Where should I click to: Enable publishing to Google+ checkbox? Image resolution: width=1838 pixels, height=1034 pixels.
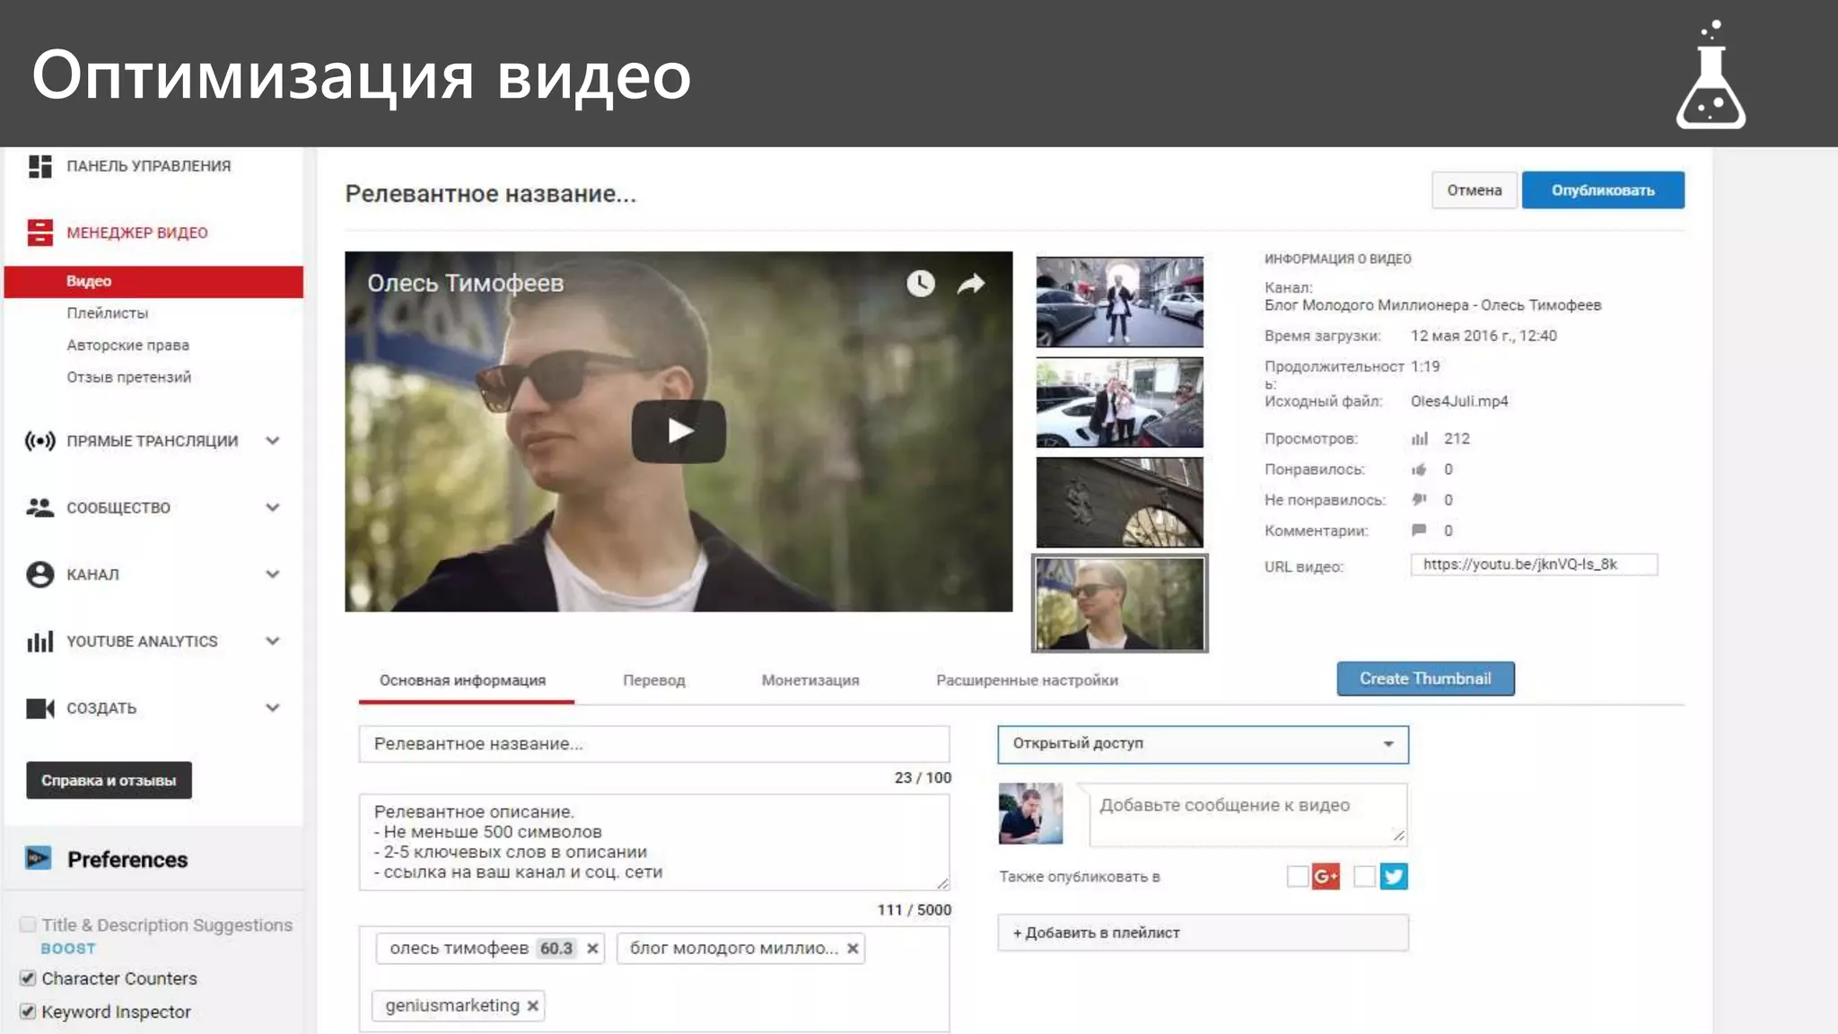(1297, 876)
